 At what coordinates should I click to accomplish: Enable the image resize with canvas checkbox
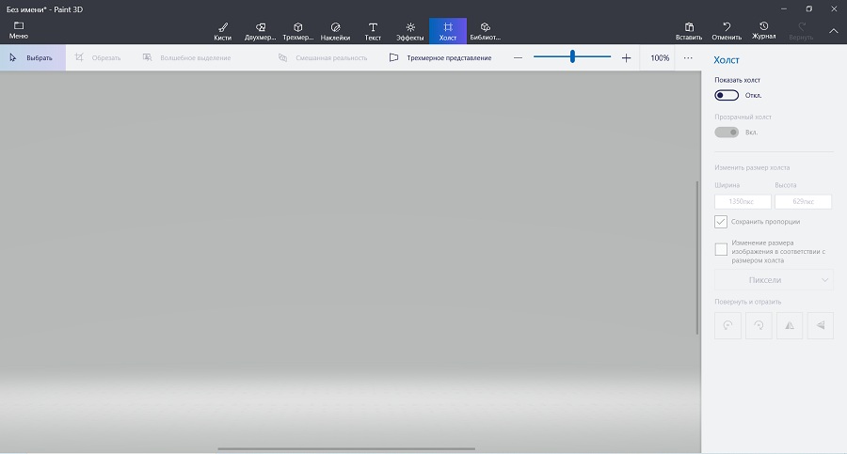coord(721,249)
